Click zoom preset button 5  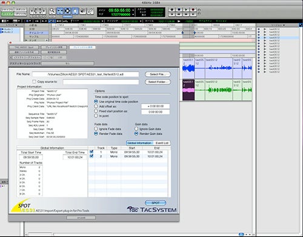(x=44, y=16)
